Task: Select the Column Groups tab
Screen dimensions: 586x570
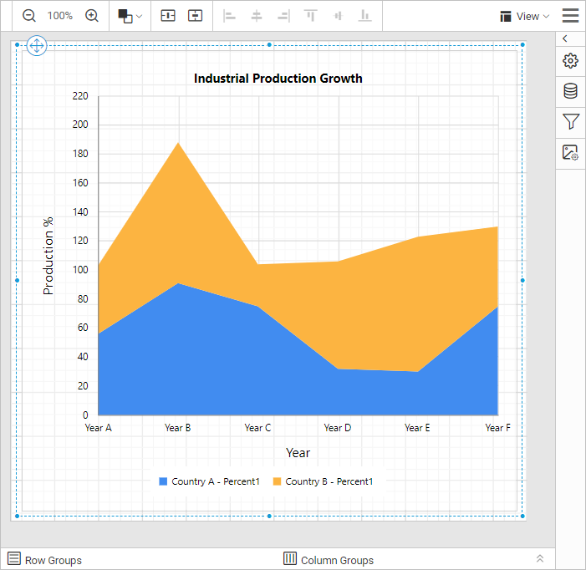Action: (329, 560)
